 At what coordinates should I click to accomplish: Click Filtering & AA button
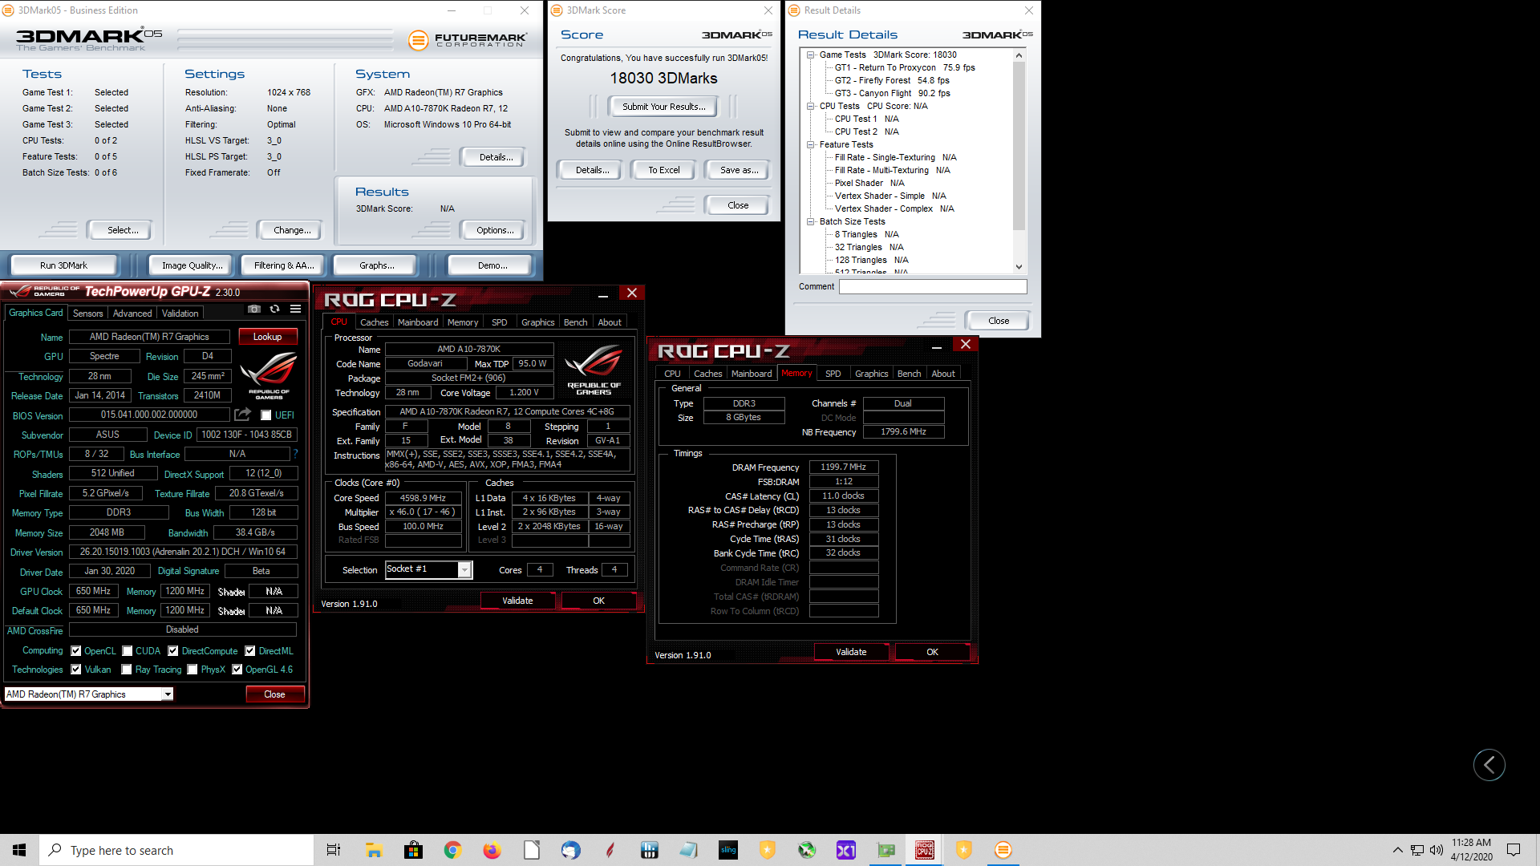284,265
